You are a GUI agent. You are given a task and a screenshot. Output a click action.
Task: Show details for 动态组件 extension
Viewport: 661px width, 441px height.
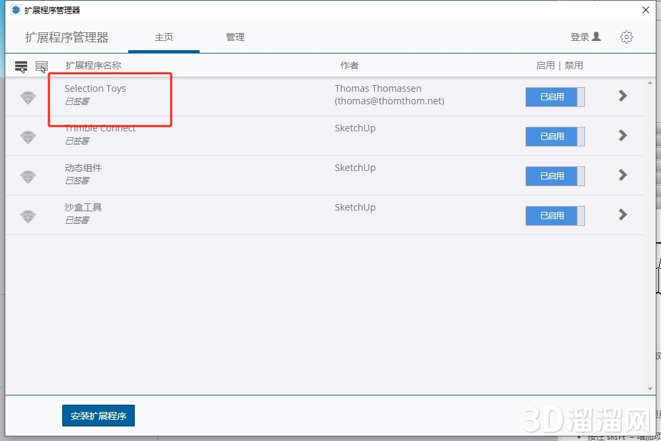point(622,175)
